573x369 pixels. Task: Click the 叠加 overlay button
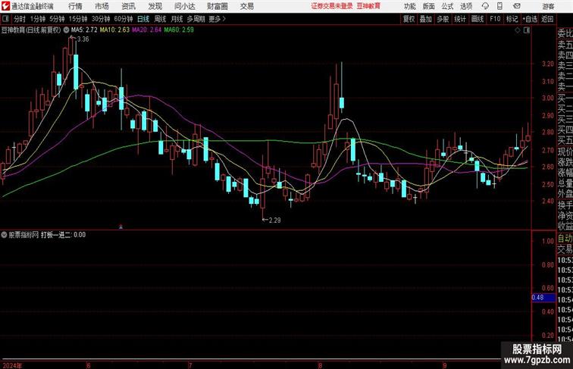pos(426,19)
